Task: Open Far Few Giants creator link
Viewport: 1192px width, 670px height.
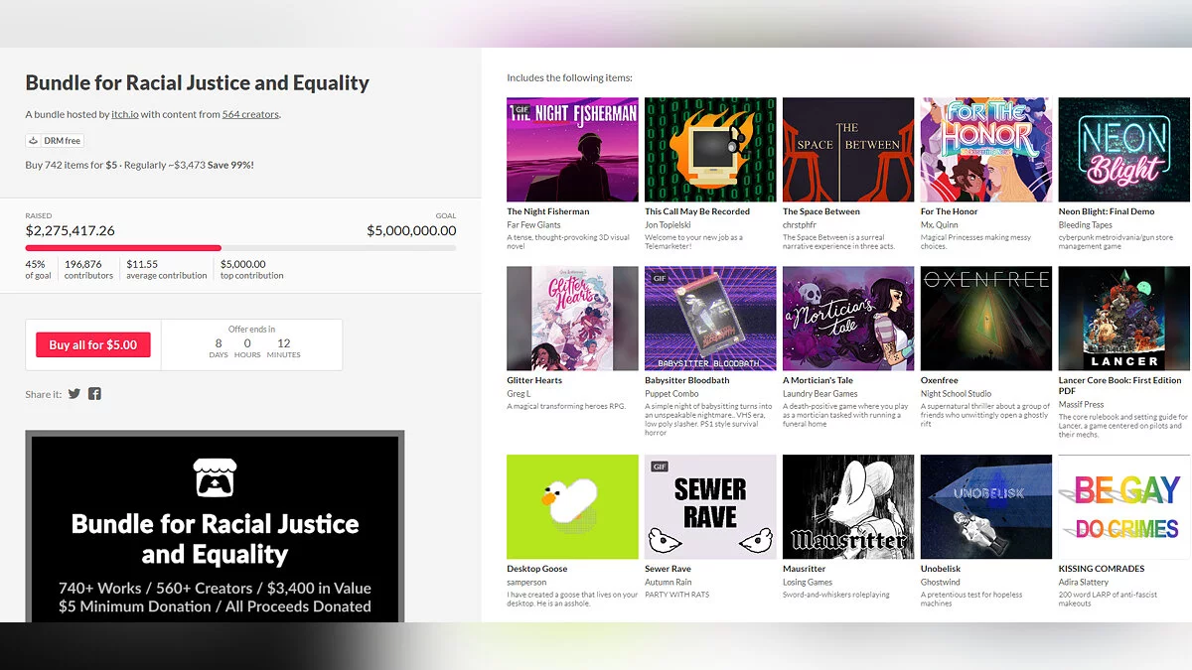Action: pyautogui.click(x=533, y=225)
